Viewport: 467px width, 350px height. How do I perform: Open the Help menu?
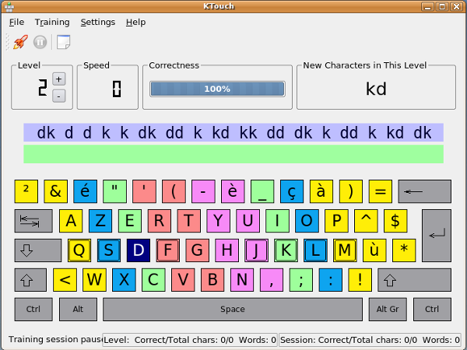[x=135, y=23]
